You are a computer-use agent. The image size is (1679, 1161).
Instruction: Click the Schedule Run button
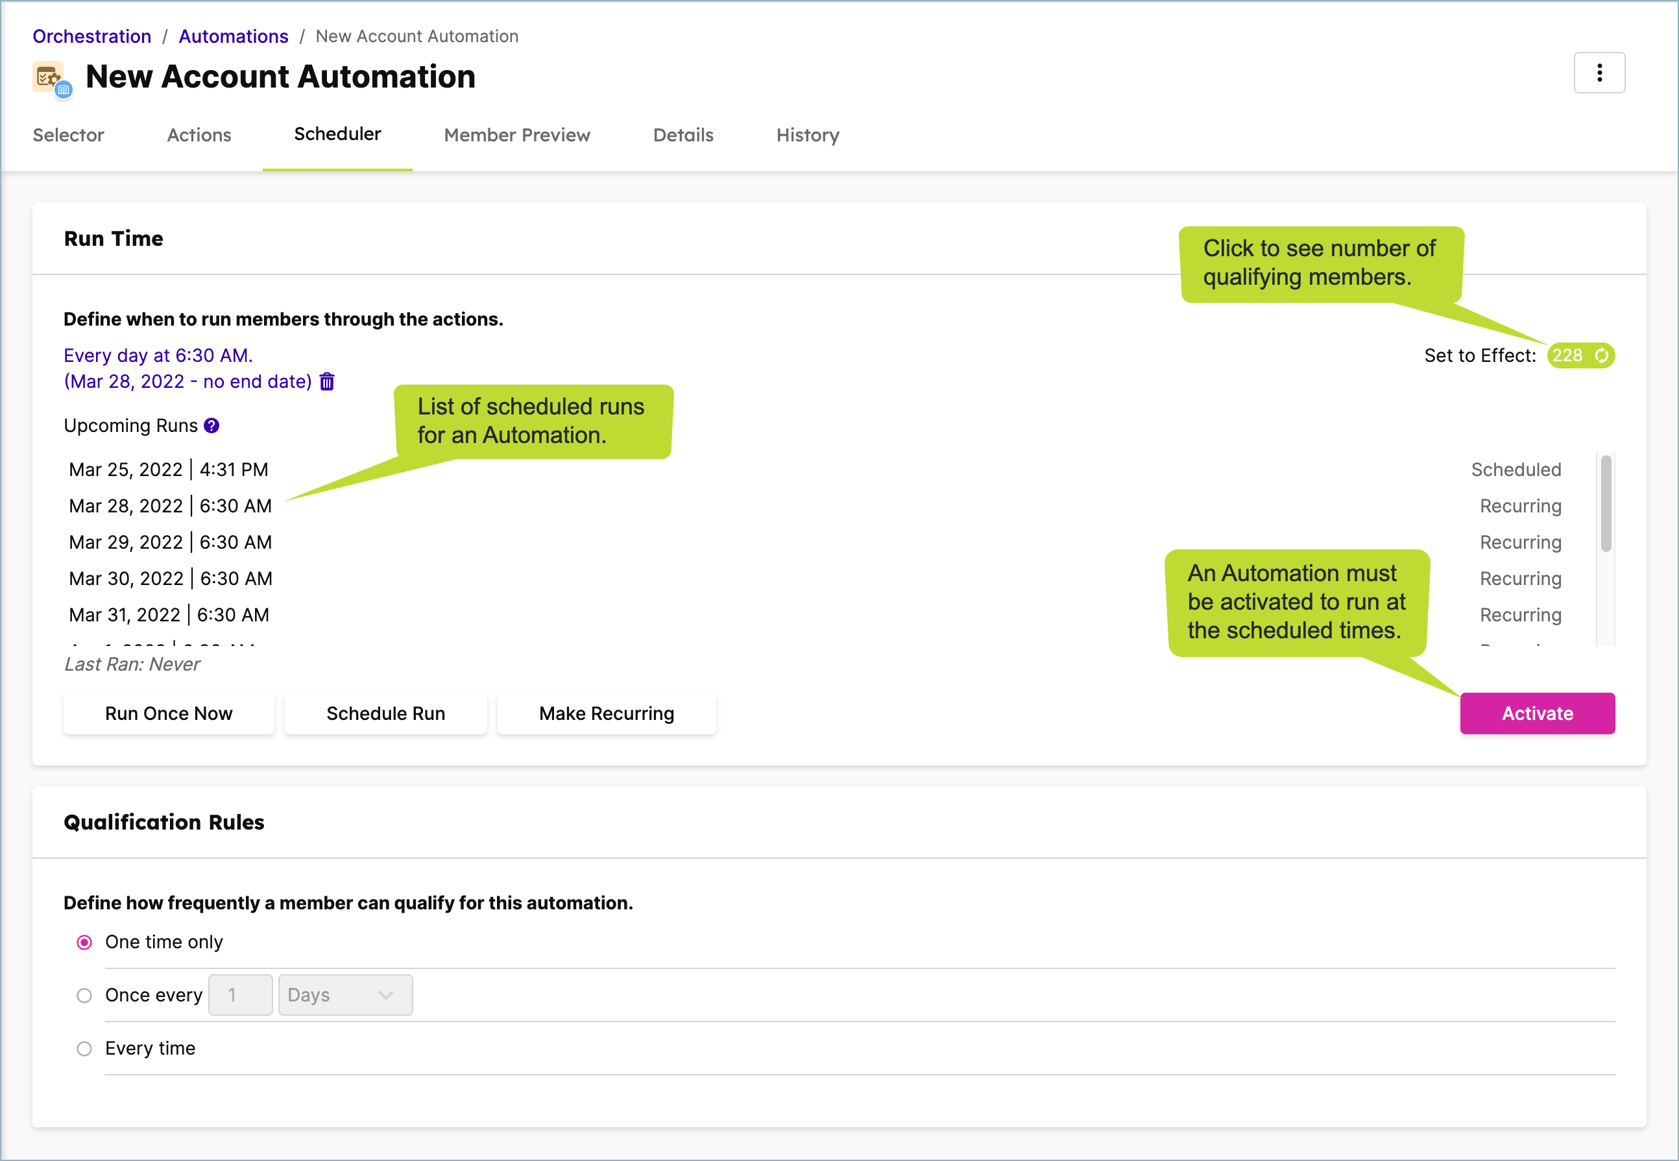(385, 713)
